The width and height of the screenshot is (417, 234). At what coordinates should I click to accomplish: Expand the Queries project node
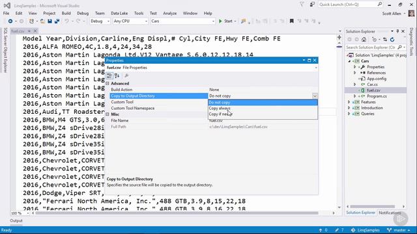click(x=349, y=114)
